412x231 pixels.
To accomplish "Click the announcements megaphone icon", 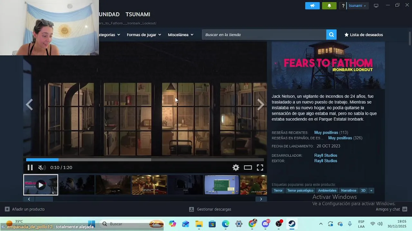I will coord(312,6).
